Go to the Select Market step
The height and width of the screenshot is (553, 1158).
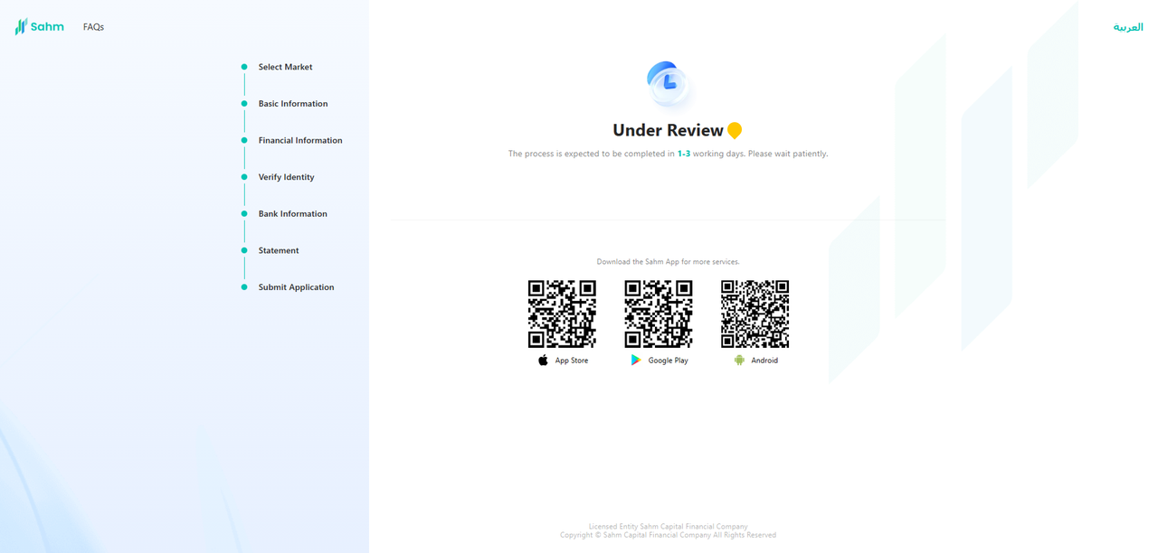coord(285,67)
